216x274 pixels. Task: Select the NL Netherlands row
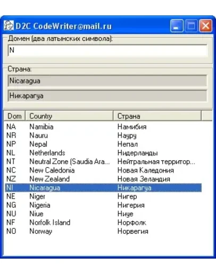103,153
